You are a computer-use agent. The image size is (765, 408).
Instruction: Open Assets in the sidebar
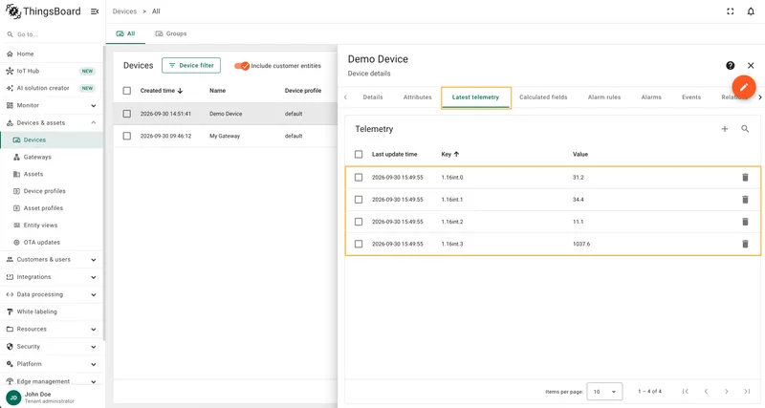[52, 174]
